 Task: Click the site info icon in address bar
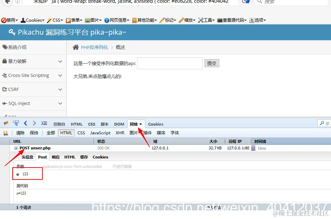click(18, 2)
